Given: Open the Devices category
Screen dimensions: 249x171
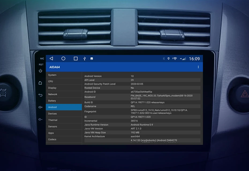Looking at the screenshot, I should [x=64, y=114].
